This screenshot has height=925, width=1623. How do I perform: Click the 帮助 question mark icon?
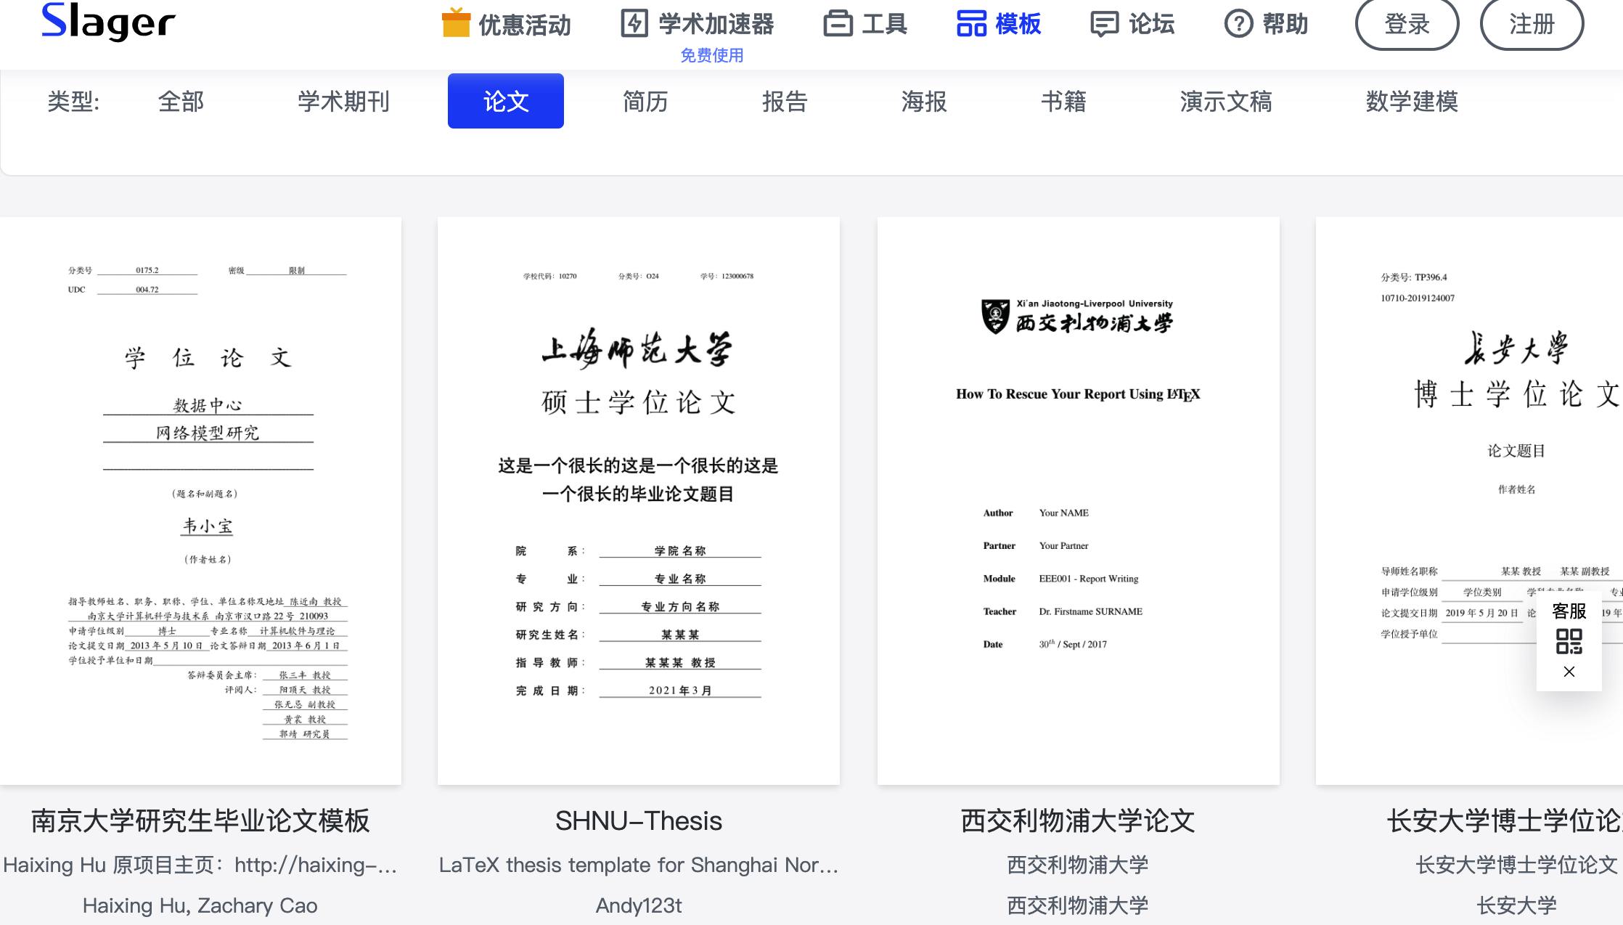[1238, 23]
